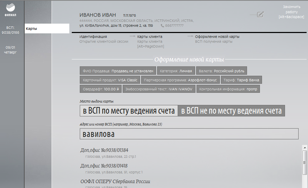Go to the Карты клиента step
308x188 pixels.
pyautogui.click(x=150, y=36)
